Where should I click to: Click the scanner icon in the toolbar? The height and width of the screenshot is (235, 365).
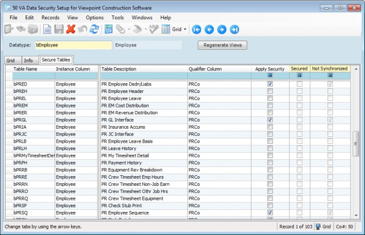point(138,29)
